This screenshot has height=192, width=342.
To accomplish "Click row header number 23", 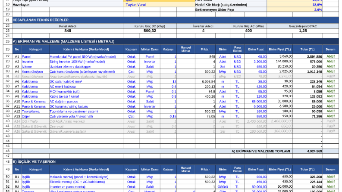I will tap(8, 31).
